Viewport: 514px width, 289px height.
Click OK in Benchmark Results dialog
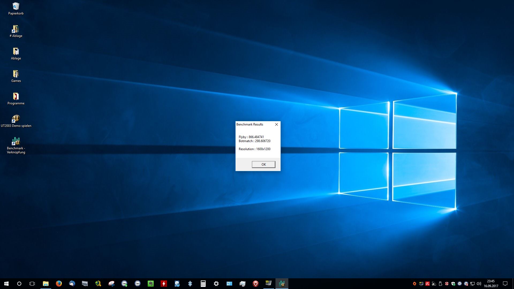[263, 164]
